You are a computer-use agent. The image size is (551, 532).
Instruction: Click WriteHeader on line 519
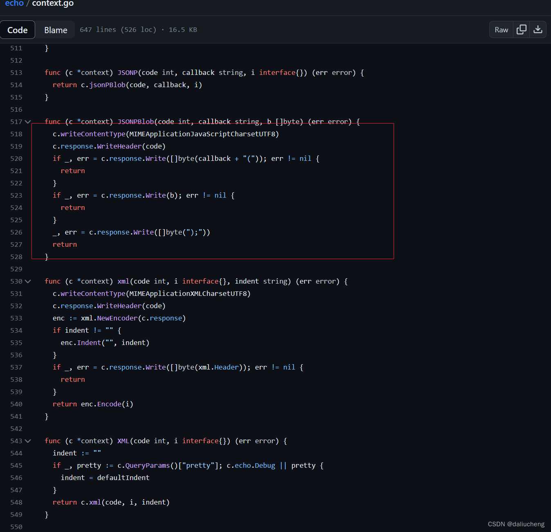point(119,146)
